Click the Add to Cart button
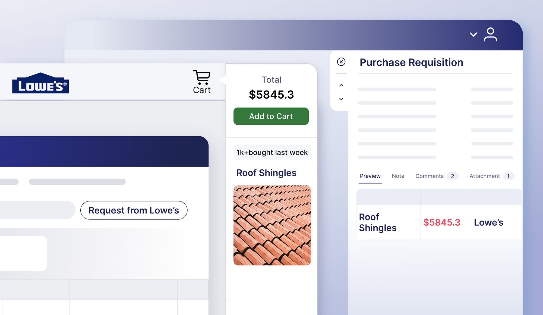The width and height of the screenshot is (543, 315). [271, 116]
